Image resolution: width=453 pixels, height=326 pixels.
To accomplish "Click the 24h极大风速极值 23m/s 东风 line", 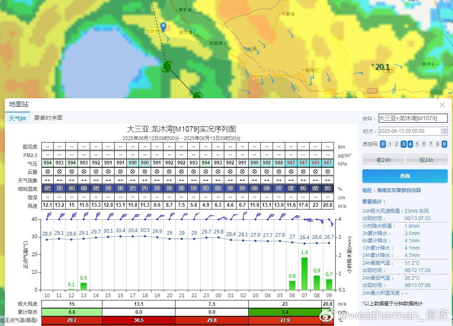I will coord(396,211).
